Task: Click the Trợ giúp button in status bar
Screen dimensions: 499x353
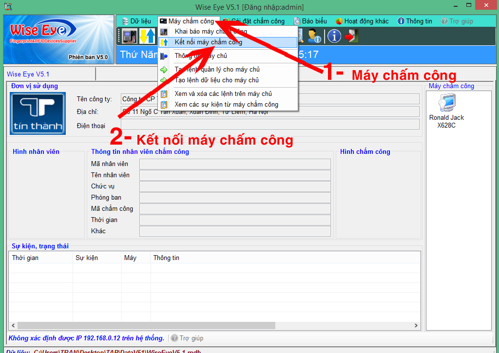Action: 187,338
